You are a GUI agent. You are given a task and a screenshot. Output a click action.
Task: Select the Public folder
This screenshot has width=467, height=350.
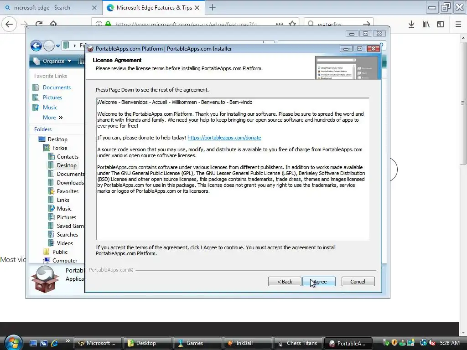coord(60,252)
